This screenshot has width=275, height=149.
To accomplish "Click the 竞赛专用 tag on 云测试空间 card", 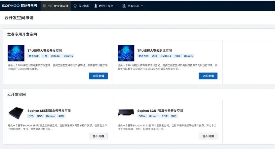I will click(143, 56).
